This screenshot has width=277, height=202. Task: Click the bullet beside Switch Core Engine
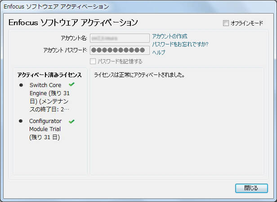click(x=21, y=85)
